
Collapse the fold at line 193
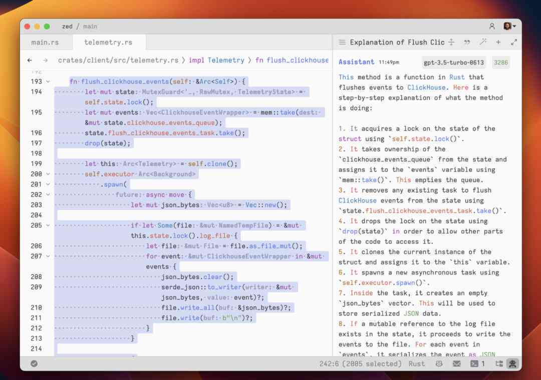48,81
